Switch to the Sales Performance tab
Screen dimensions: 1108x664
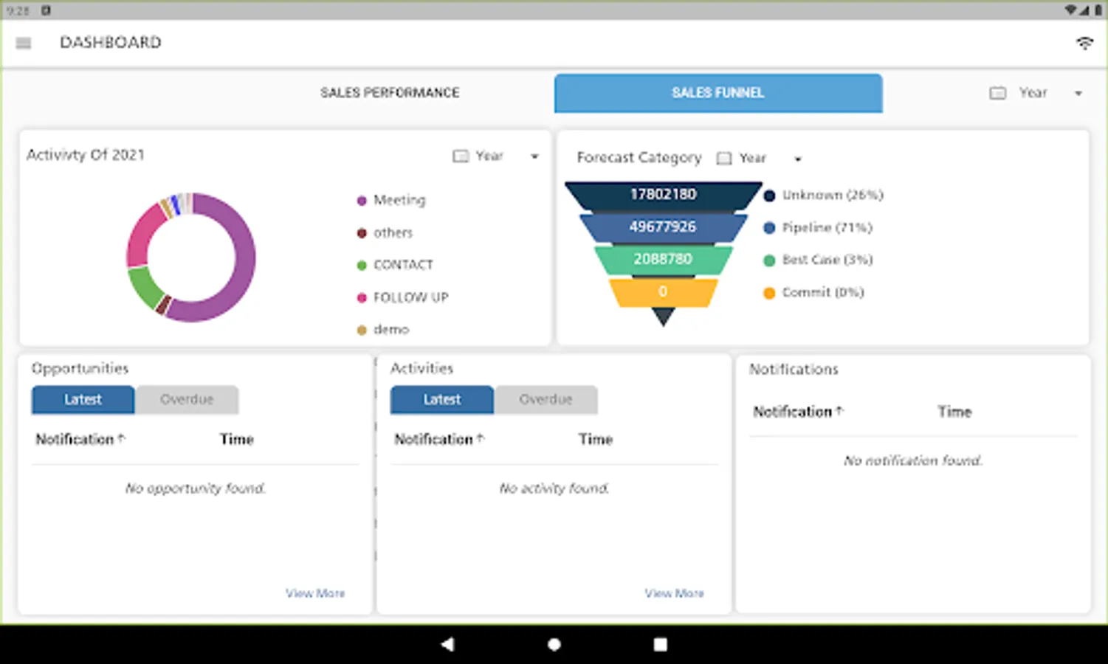click(x=390, y=93)
